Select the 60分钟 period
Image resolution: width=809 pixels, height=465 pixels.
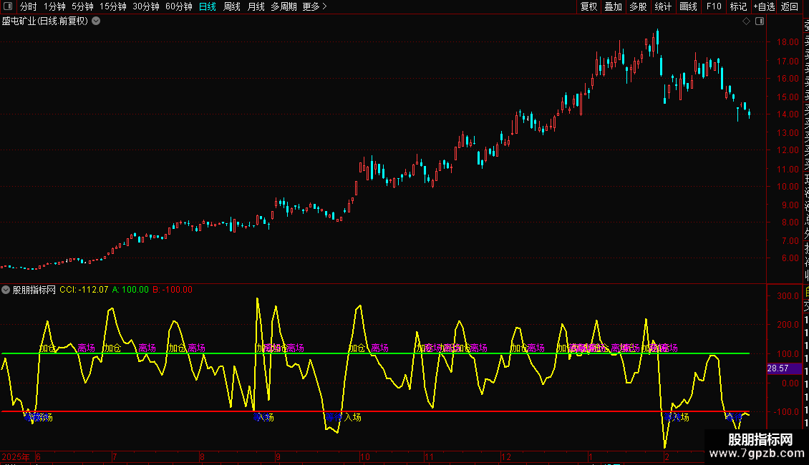(179, 6)
